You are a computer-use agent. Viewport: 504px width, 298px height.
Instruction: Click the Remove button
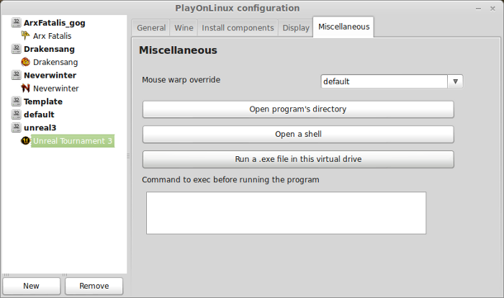coord(94,286)
